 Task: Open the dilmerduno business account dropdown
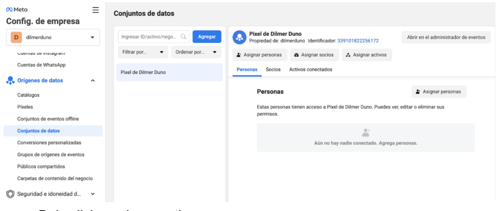pos(53,37)
